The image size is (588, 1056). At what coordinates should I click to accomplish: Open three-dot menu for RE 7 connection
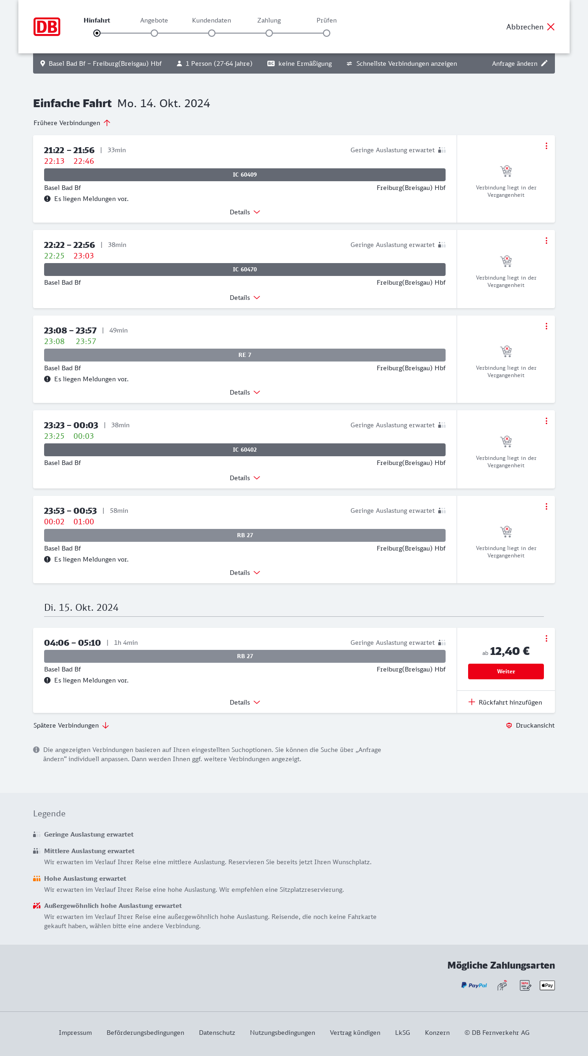pyautogui.click(x=546, y=326)
